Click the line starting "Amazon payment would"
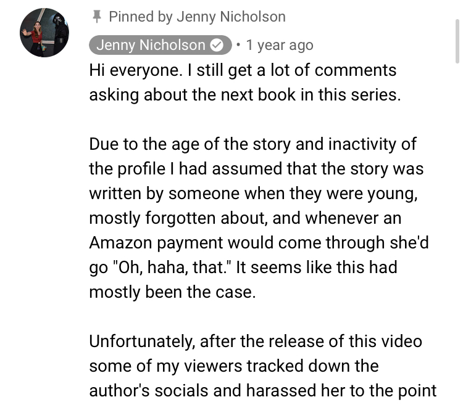 click(x=259, y=243)
